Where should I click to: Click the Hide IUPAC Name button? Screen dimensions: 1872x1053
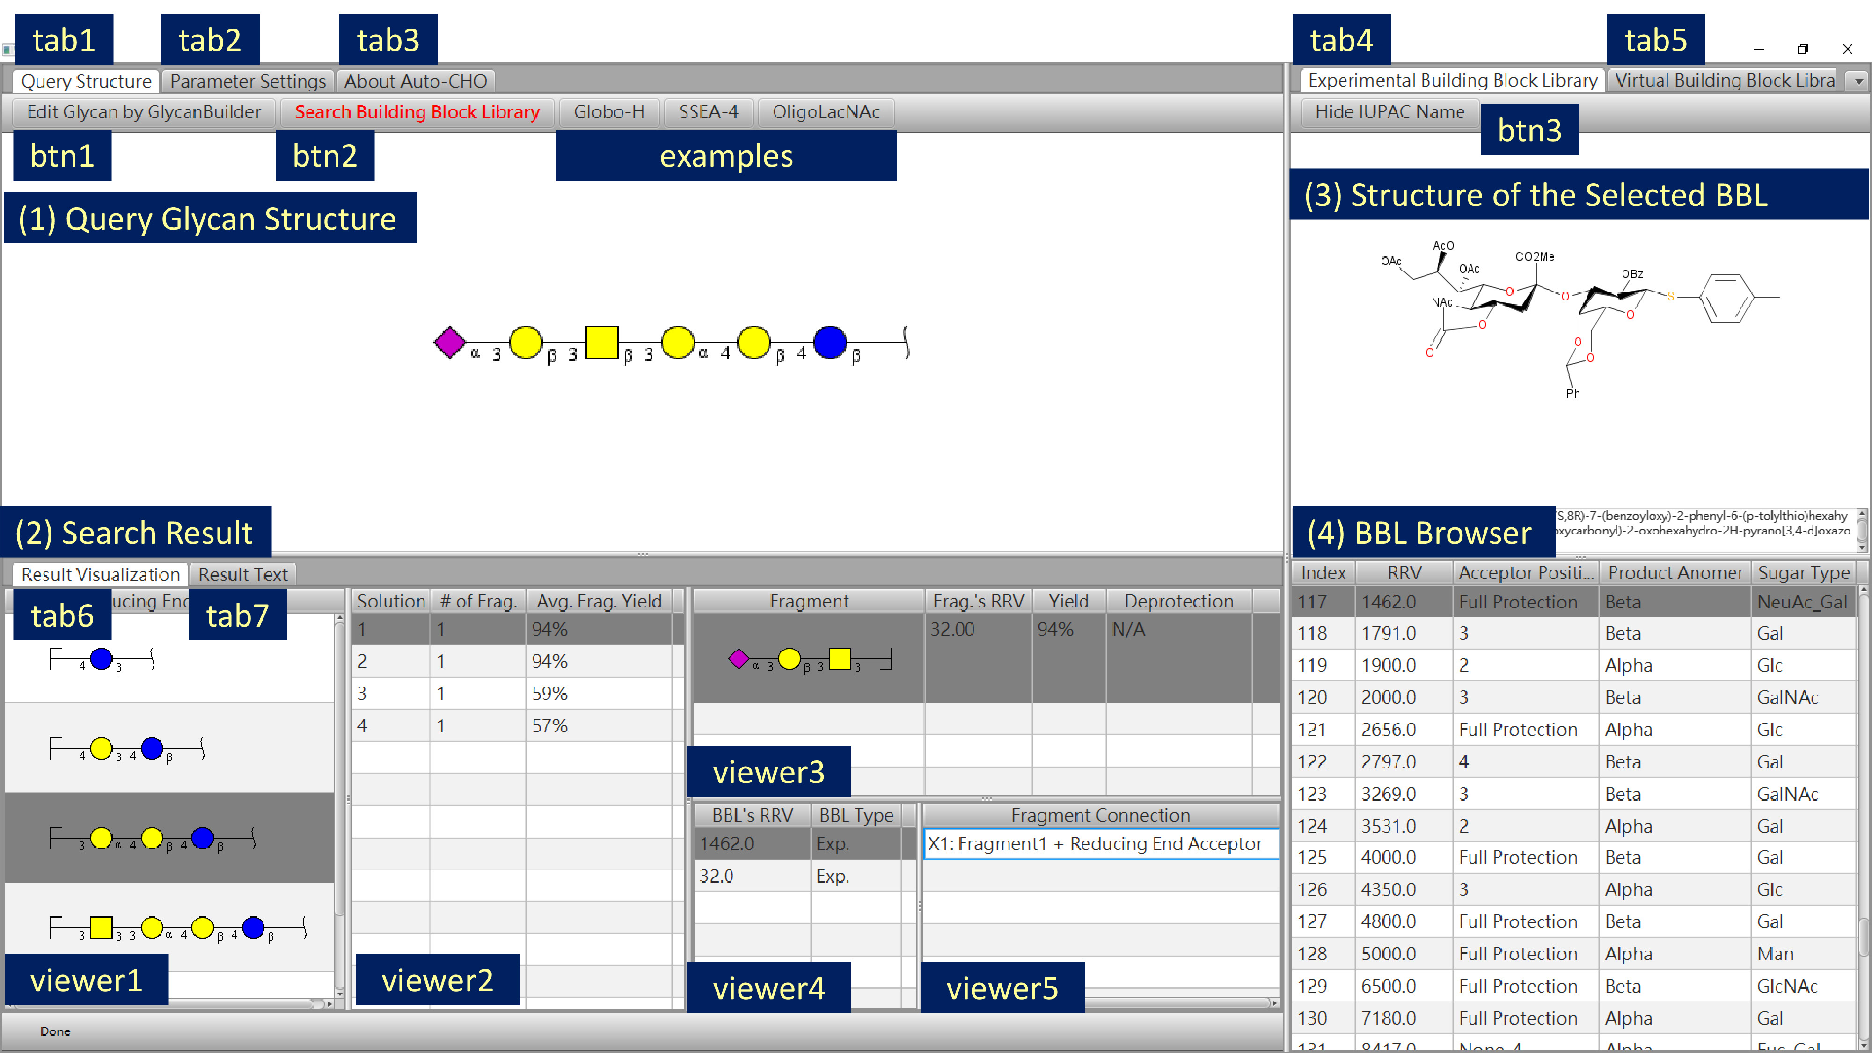[1389, 112]
